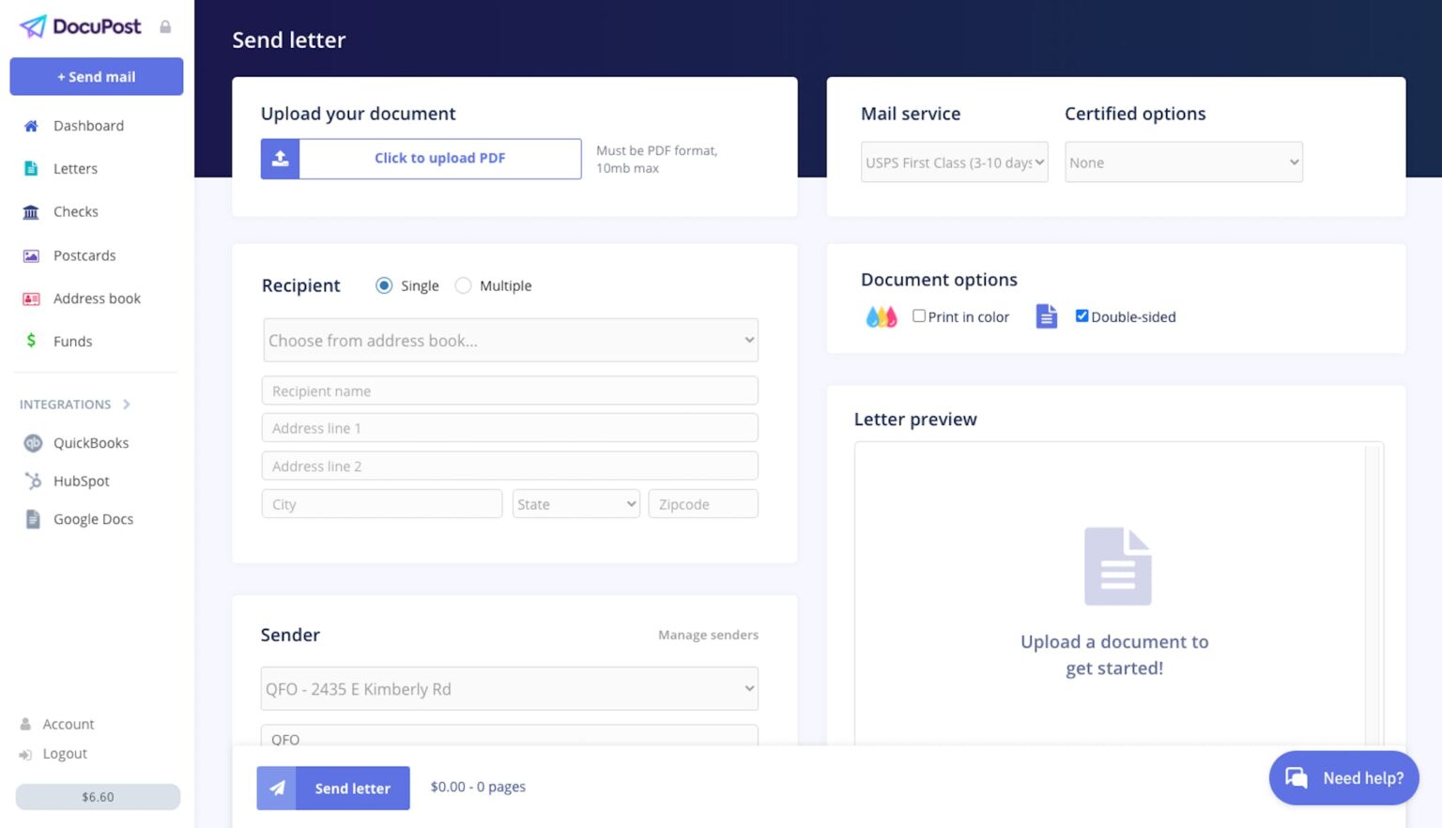The width and height of the screenshot is (1442, 828).
Task: Open the Address book icon
Action: [31, 298]
